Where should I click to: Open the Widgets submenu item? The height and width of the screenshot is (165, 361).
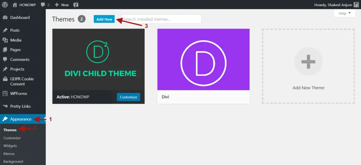coord(10,146)
